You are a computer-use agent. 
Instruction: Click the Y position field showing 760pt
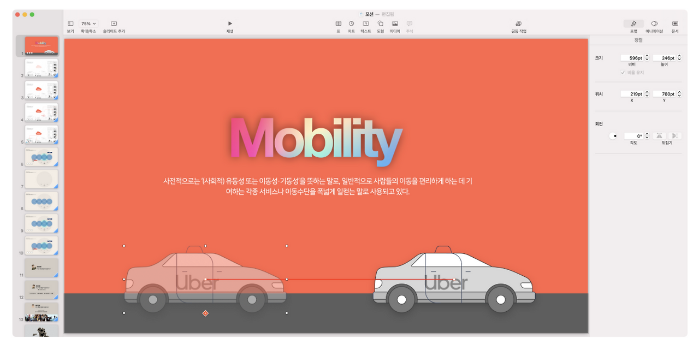[664, 94]
